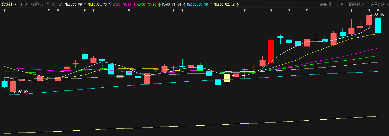Select the H股 link
Image resolution: width=389 pixels, height=136 pixels.
[340, 5]
